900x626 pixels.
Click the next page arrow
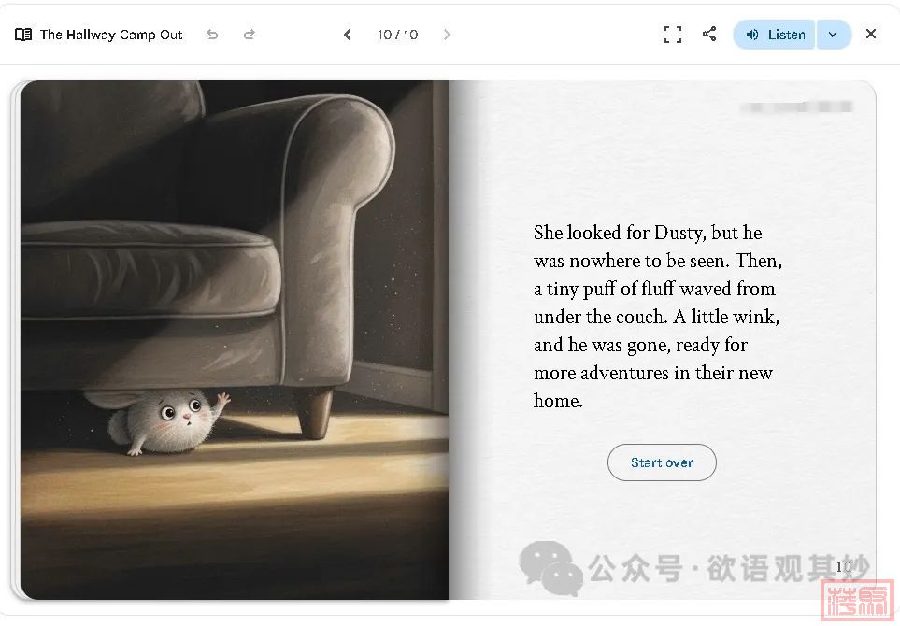click(x=447, y=35)
